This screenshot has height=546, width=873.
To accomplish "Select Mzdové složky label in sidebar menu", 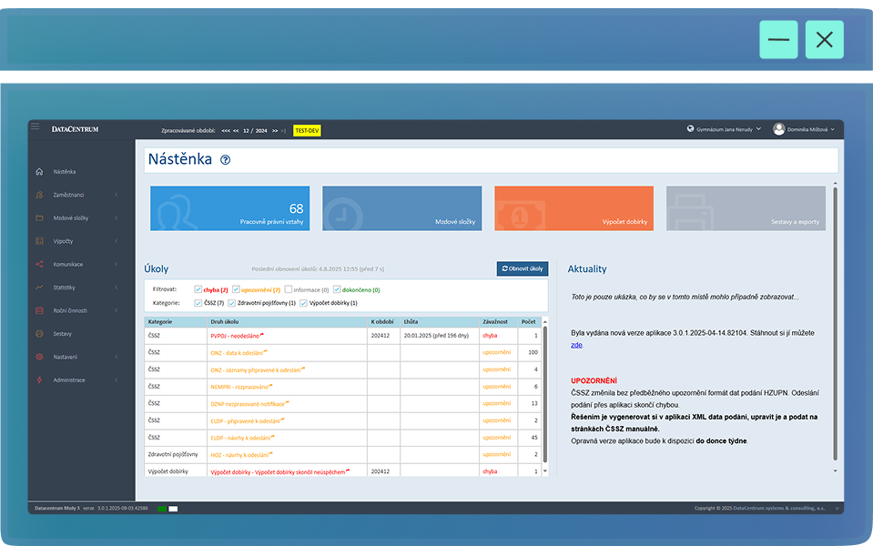I will (x=71, y=217).
